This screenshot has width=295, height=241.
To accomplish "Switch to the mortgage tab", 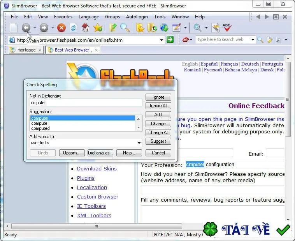I will 26,50.
